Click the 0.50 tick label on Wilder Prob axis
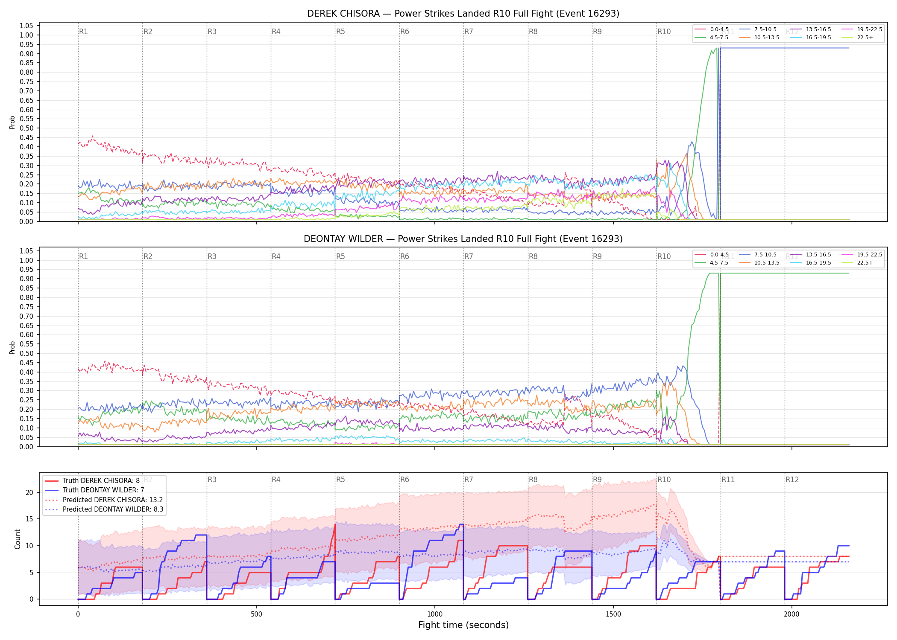Image resolution: width=897 pixels, height=640 pixels. pyautogui.click(x=26, y=353)
